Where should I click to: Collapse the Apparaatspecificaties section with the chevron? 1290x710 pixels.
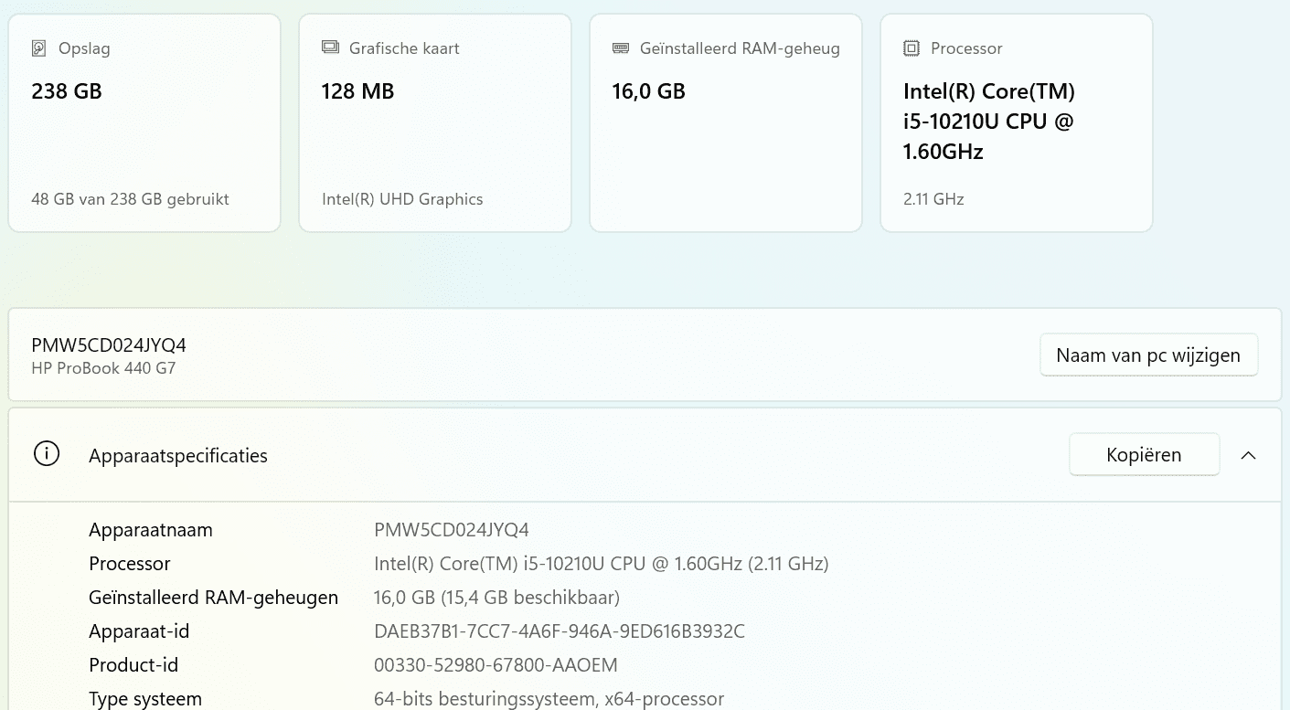click(1248, 455)
